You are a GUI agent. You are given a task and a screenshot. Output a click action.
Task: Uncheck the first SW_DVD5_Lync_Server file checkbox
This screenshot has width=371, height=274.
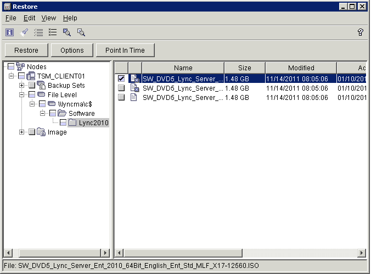point(121,79)
